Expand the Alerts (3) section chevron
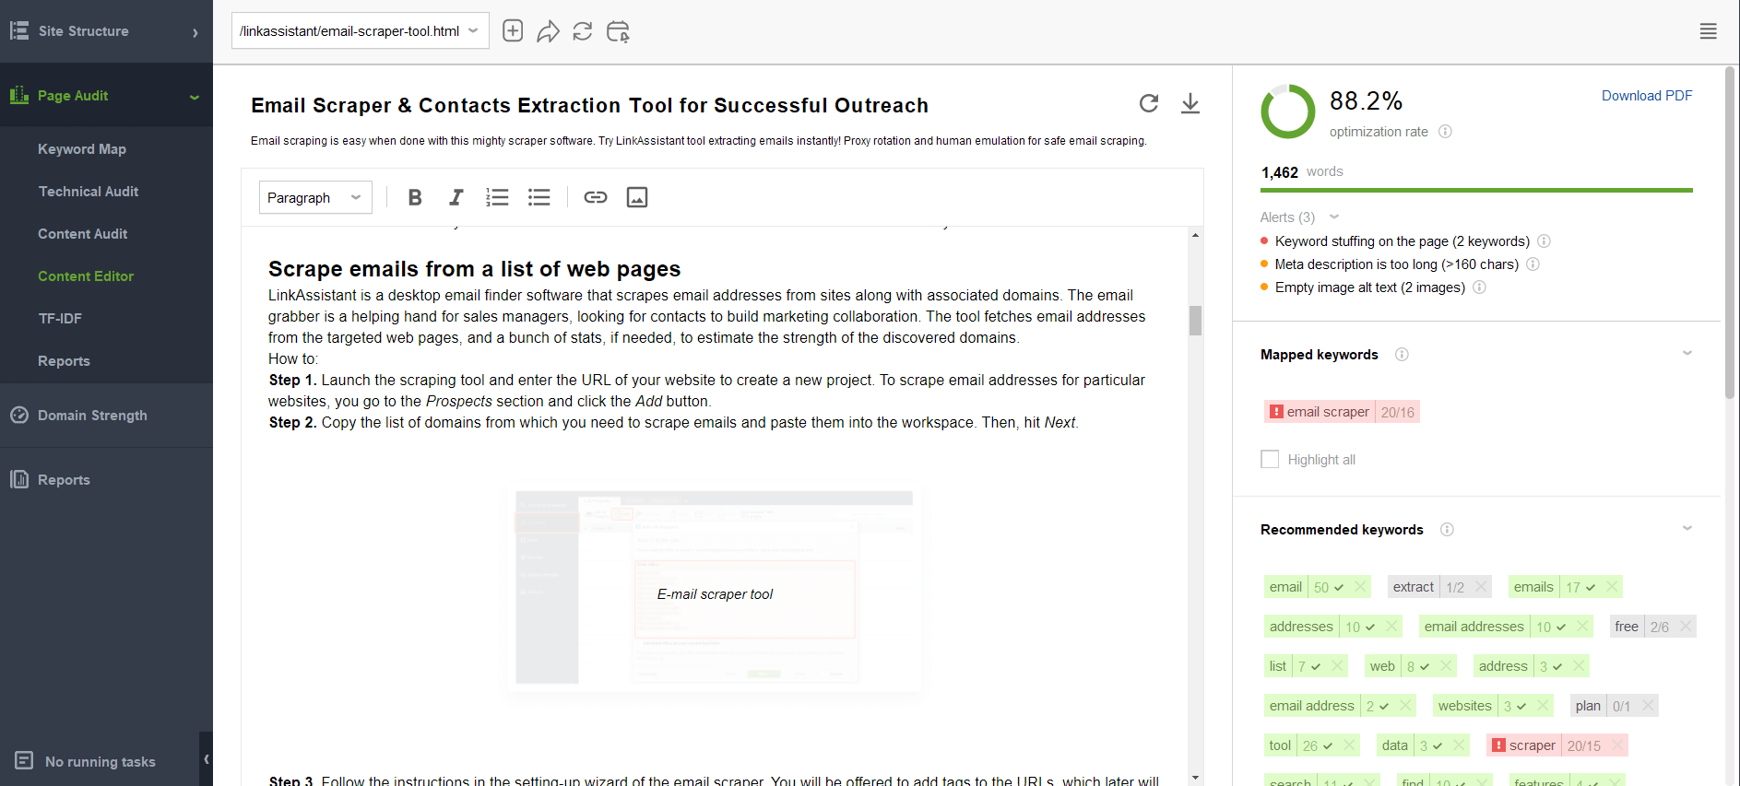Image resolution: width=1740 pixels, height=786 pixels. point(1334,217)
